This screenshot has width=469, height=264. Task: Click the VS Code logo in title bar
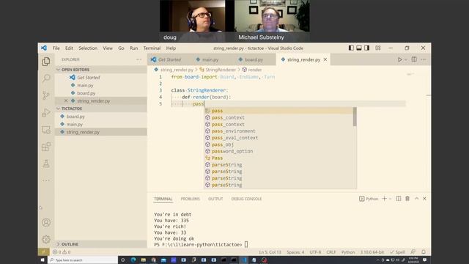(x=44, y=48)
